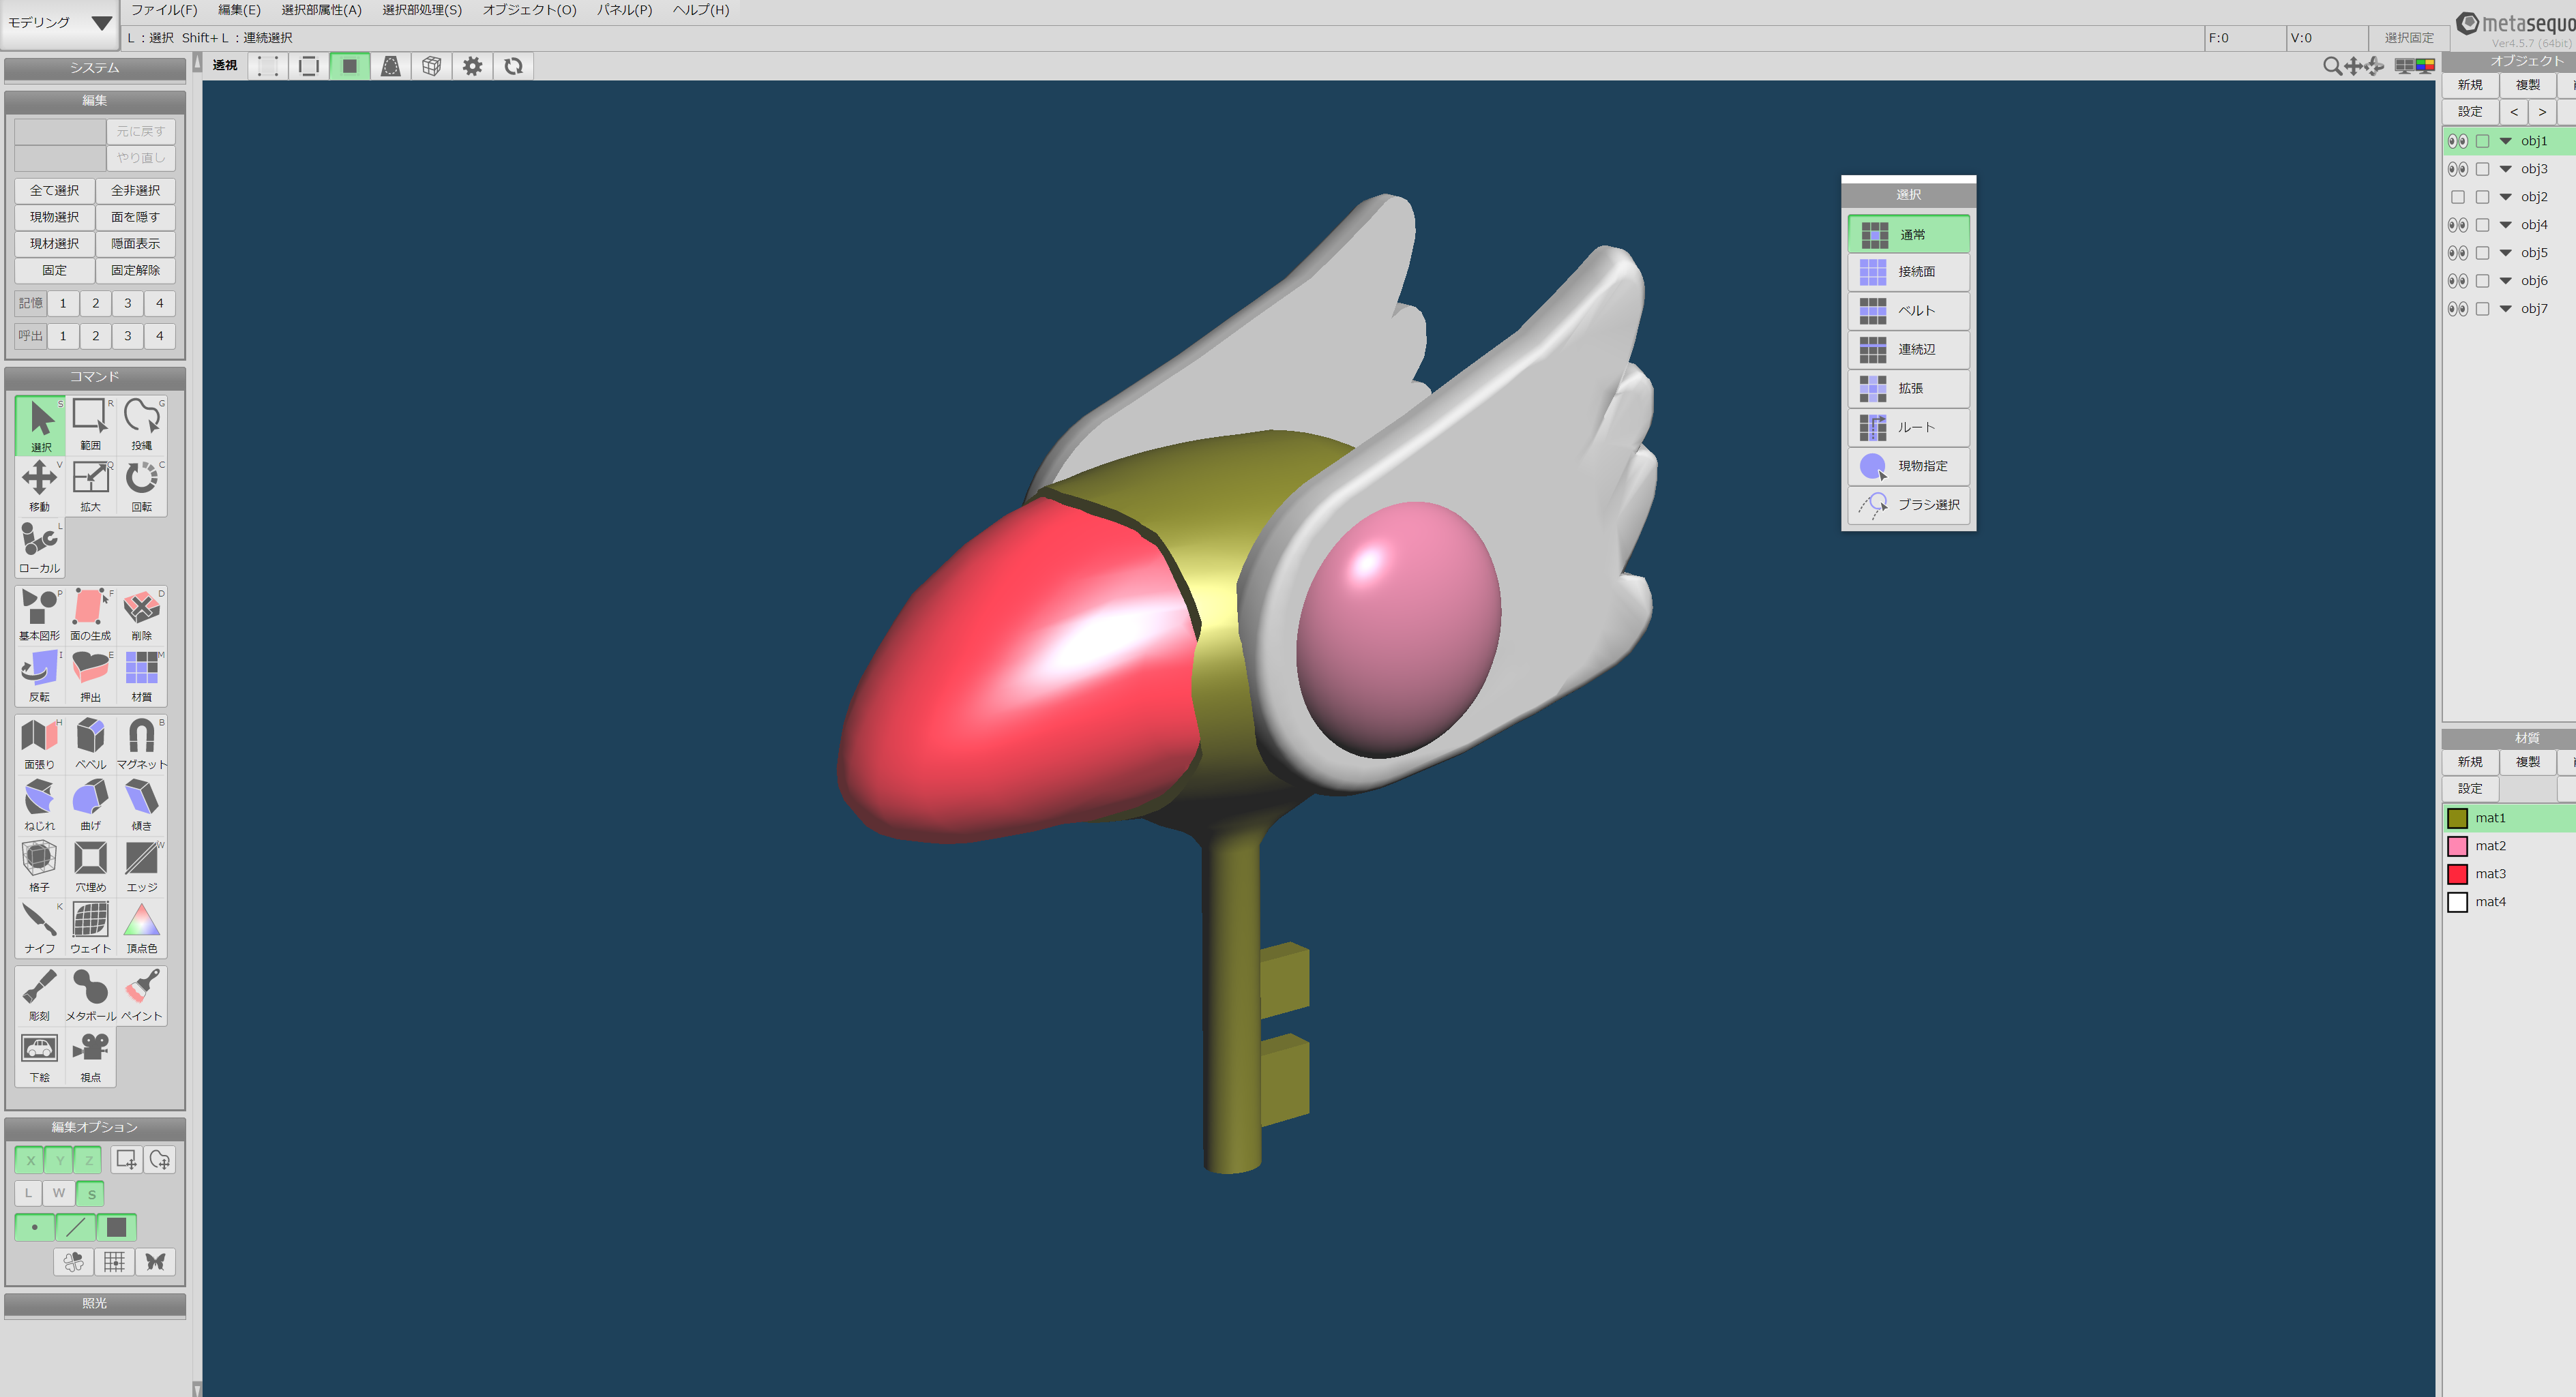The image size is (2576, 1397).
Task: Collapse the 編集オプション panel header
Action: pos(95,1127)
